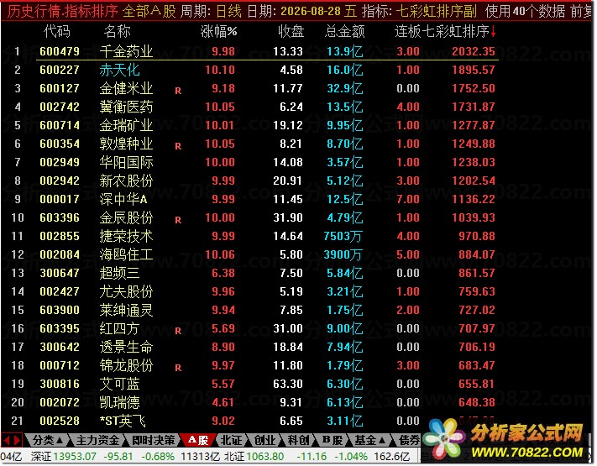Switch to the 主力资金 tab

click(x=97, y=441)
